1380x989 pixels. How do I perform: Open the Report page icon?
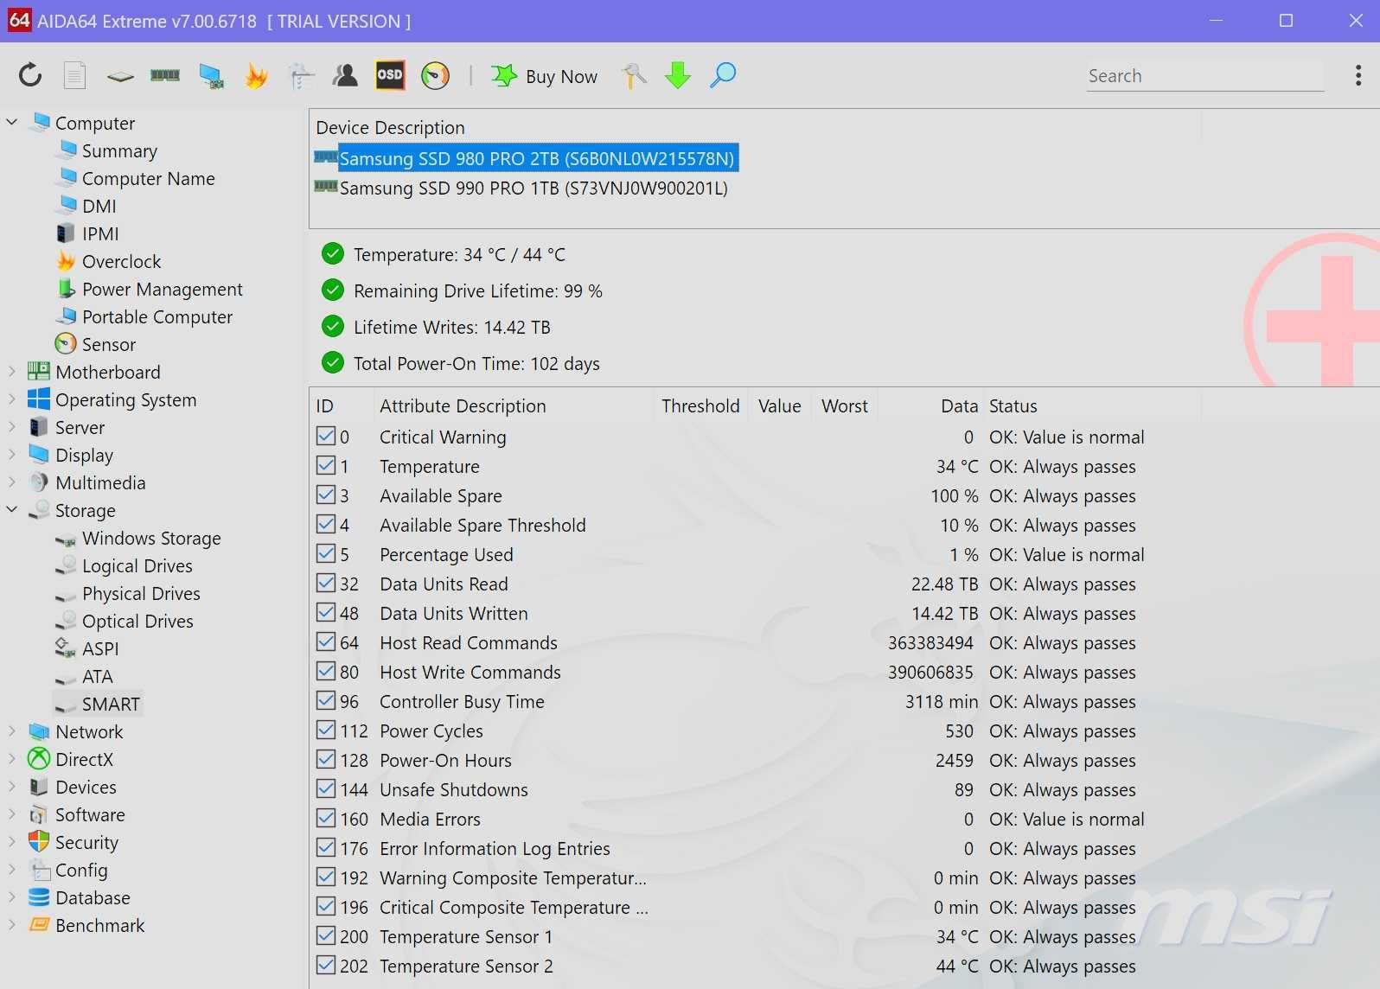tap(75, 76)
